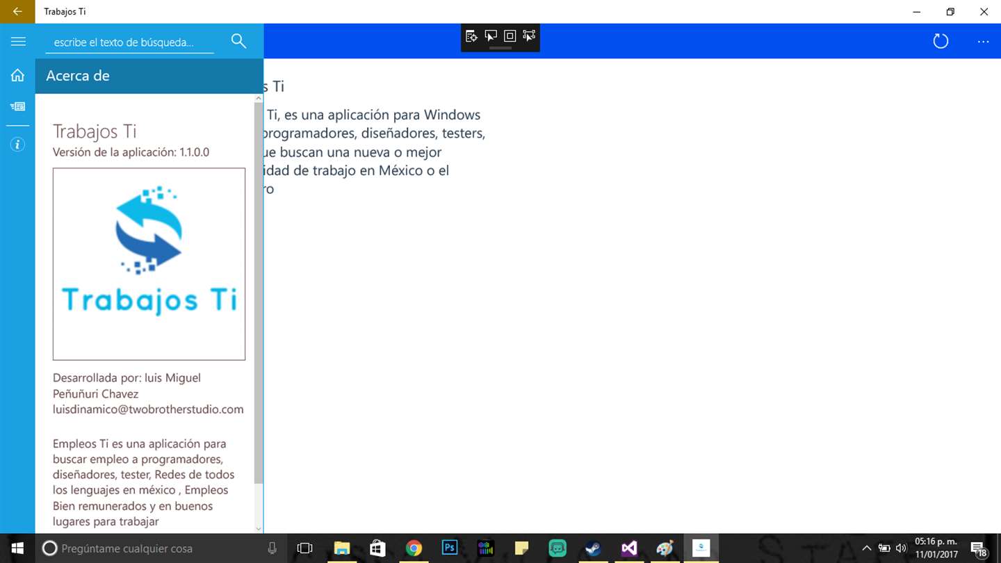Screen dimensions: 1001x563
Task: Click the taskbar clock and date
Action: coord(936,548)
